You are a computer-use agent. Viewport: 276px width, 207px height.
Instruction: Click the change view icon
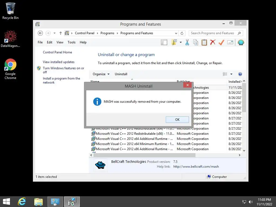tap(225, 74)
